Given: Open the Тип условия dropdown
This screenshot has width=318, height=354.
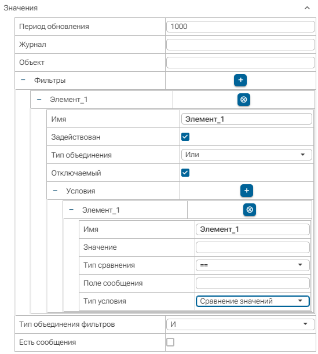Looking at the screenshot, I should point(253,301).
